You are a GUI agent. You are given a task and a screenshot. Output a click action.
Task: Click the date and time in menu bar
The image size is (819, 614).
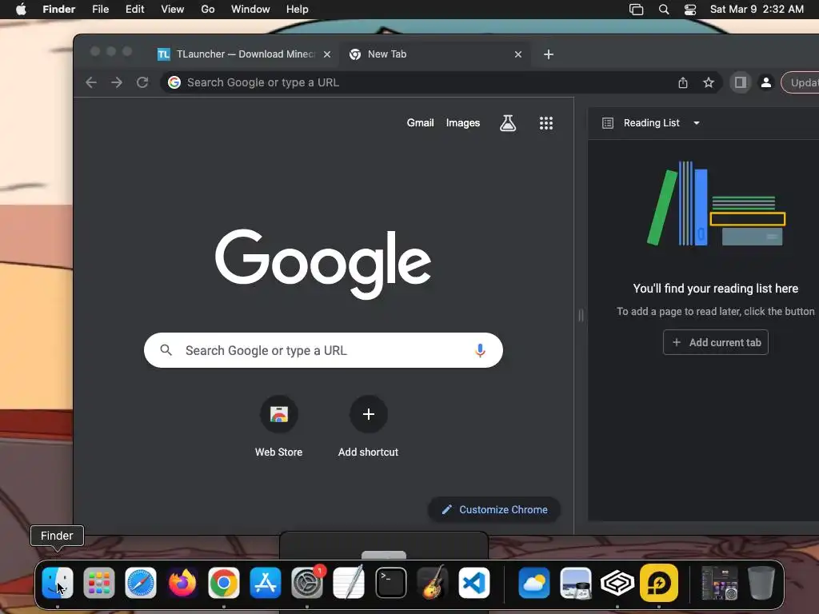pos(757,10)
